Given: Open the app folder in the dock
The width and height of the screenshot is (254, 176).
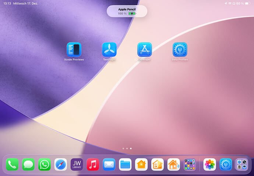Looking at the screenshot, I should tap(190, 164).
